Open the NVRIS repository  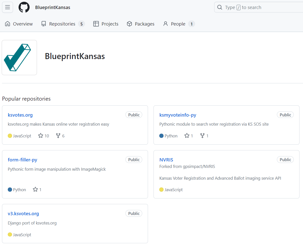pyautogui.click(x=166, y=160)
